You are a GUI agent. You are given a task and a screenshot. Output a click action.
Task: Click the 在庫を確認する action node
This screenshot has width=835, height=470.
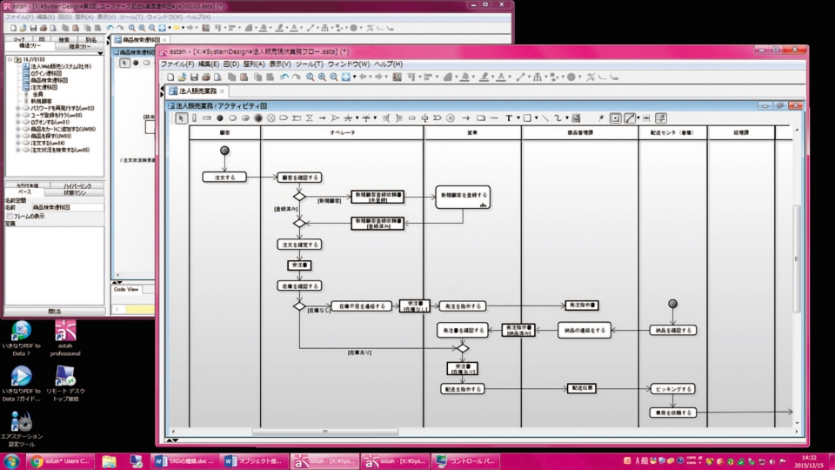(299, 286)
